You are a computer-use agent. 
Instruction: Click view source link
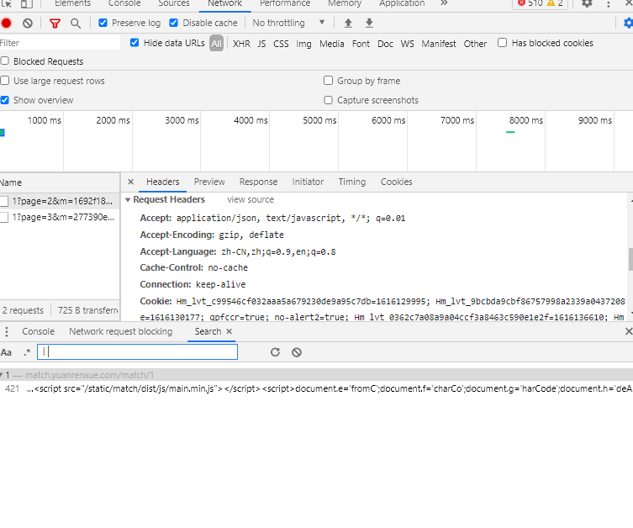click(251, 200)
